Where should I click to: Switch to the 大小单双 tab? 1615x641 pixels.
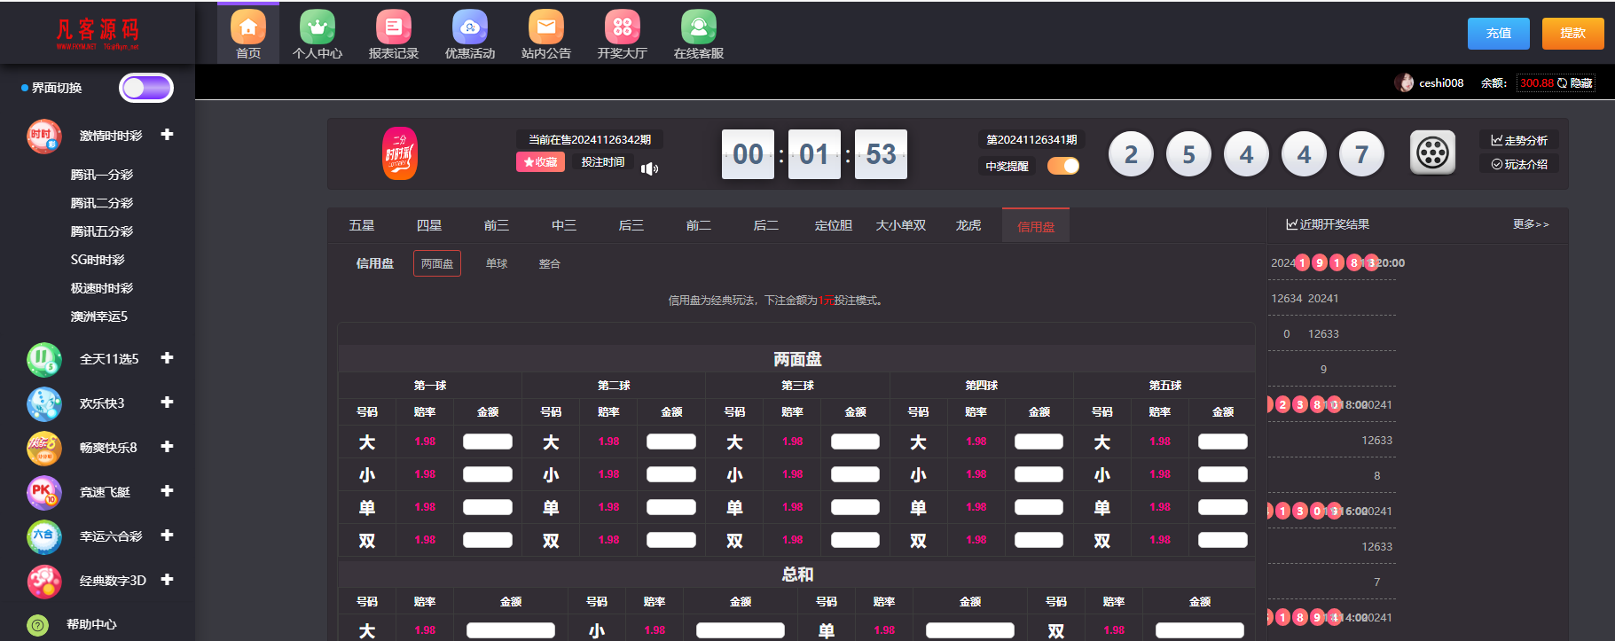pos(901,225)
